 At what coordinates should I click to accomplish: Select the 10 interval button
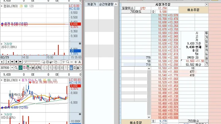tap(54, 68)
